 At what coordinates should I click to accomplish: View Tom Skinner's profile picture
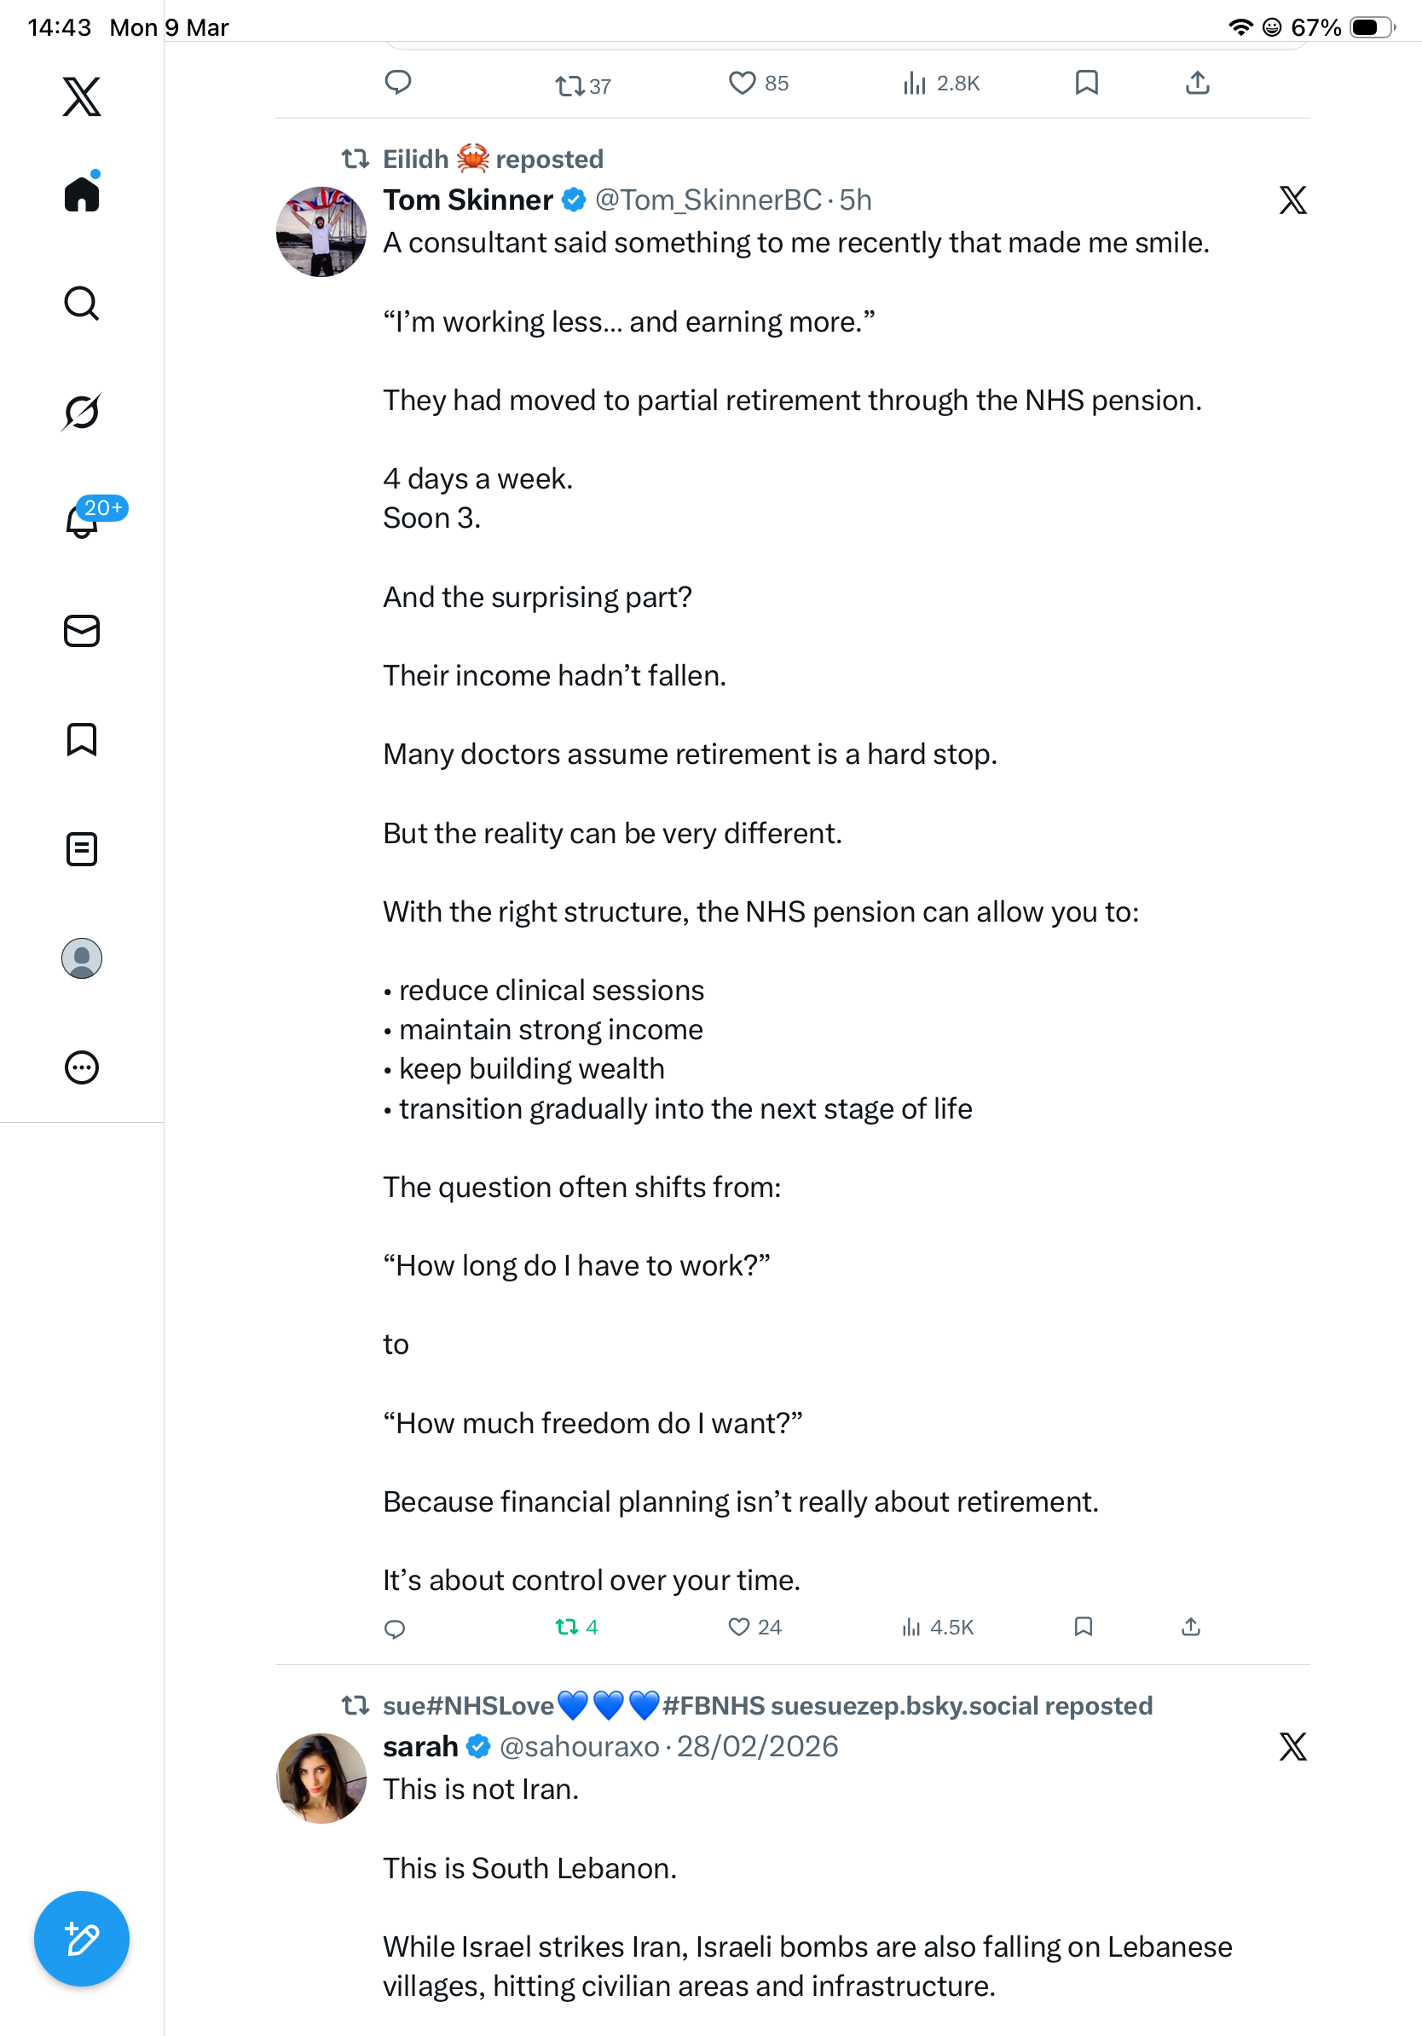(x=321, y=231)
